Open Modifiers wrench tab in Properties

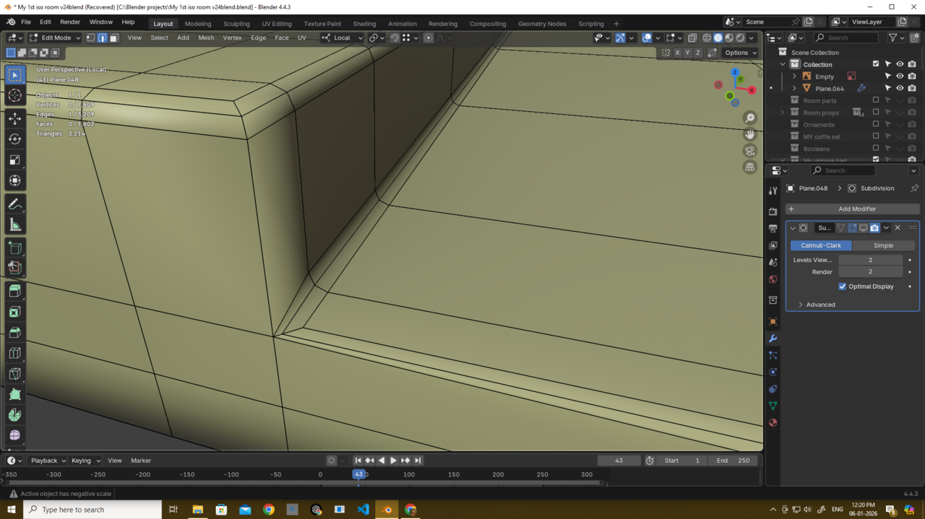(773, 339)
